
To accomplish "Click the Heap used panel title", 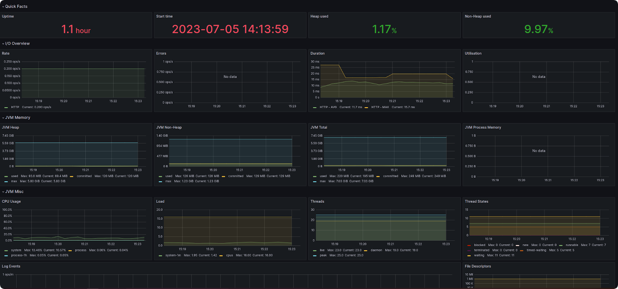I will [x=319, y=16].
